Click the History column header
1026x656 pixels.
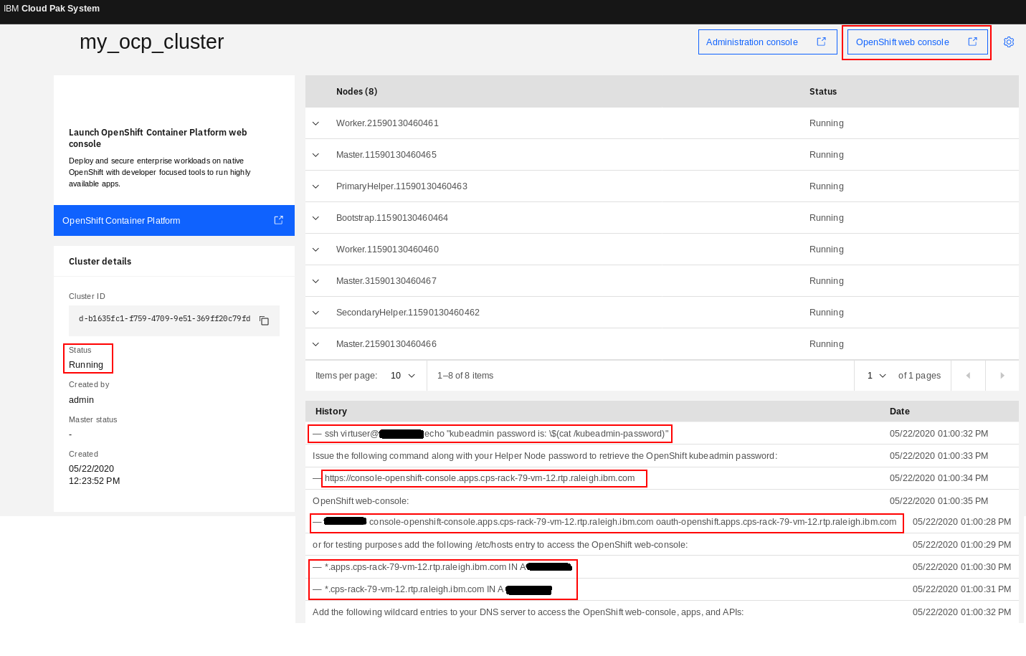tap(331, 412)
